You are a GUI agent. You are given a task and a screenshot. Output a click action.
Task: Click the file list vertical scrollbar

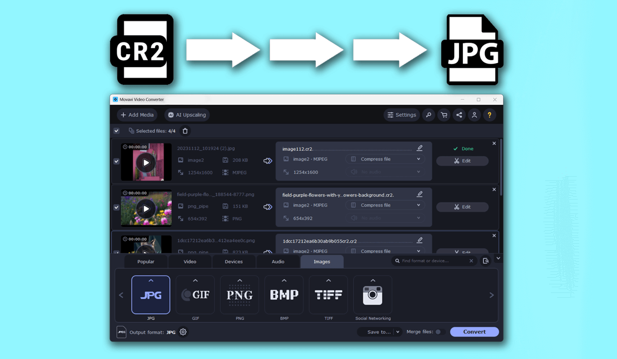click(x=501, y=168)
